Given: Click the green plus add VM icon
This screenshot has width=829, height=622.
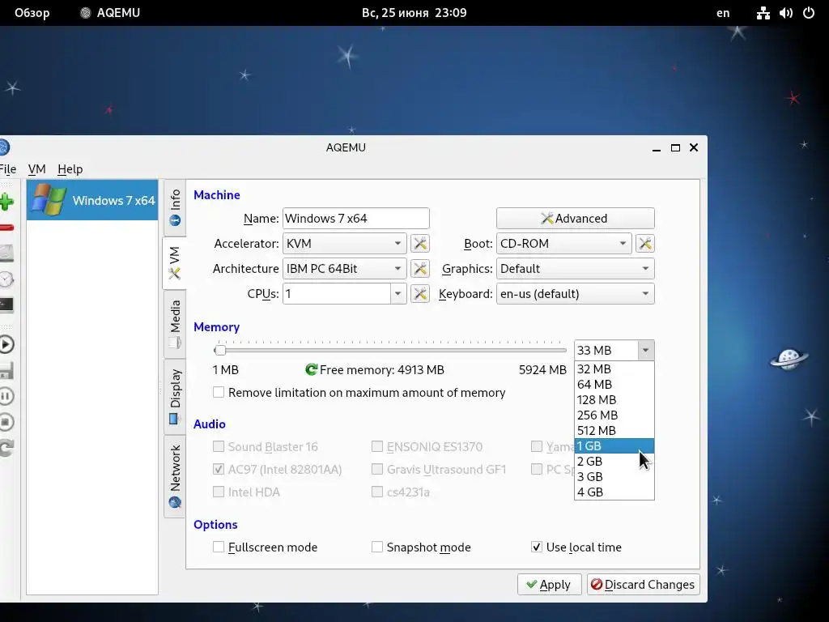Looking at the screenshot, I should tap(6, 202).
